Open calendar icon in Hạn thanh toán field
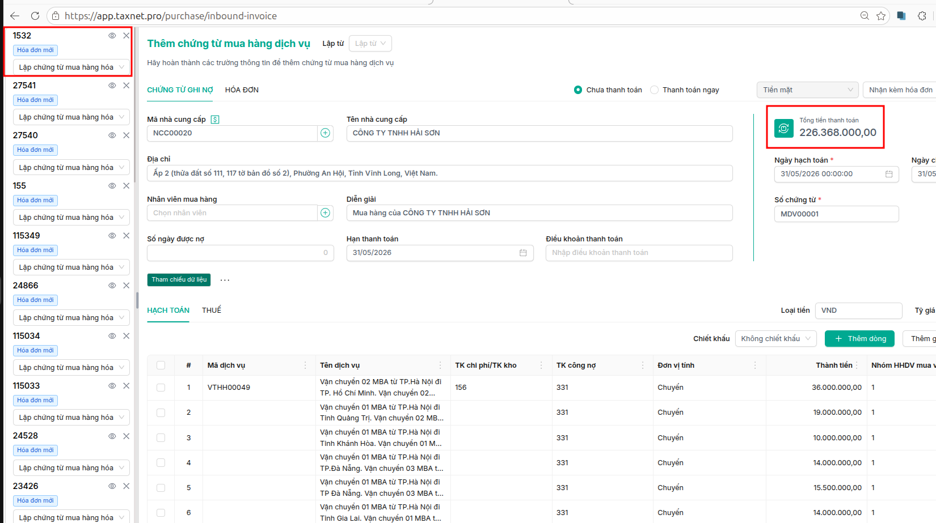This screenshot has height=523, width=936. point(523,253)
